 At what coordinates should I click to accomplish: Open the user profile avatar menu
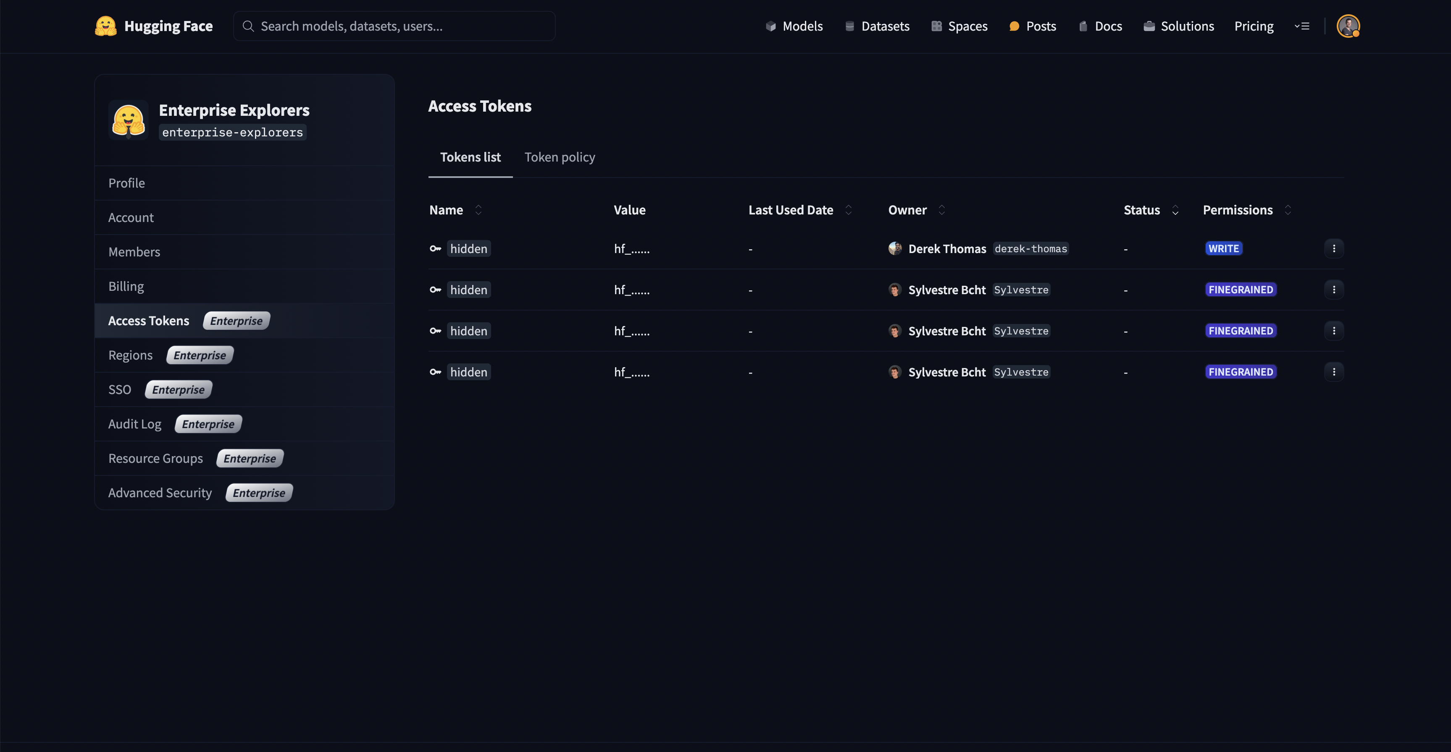click(x=1348, y=26)
